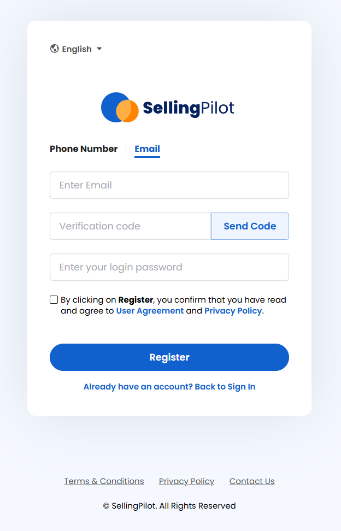This screenshot has height=531, width=341.
Task: Click into the Verification code field
Action: [131, 226]
